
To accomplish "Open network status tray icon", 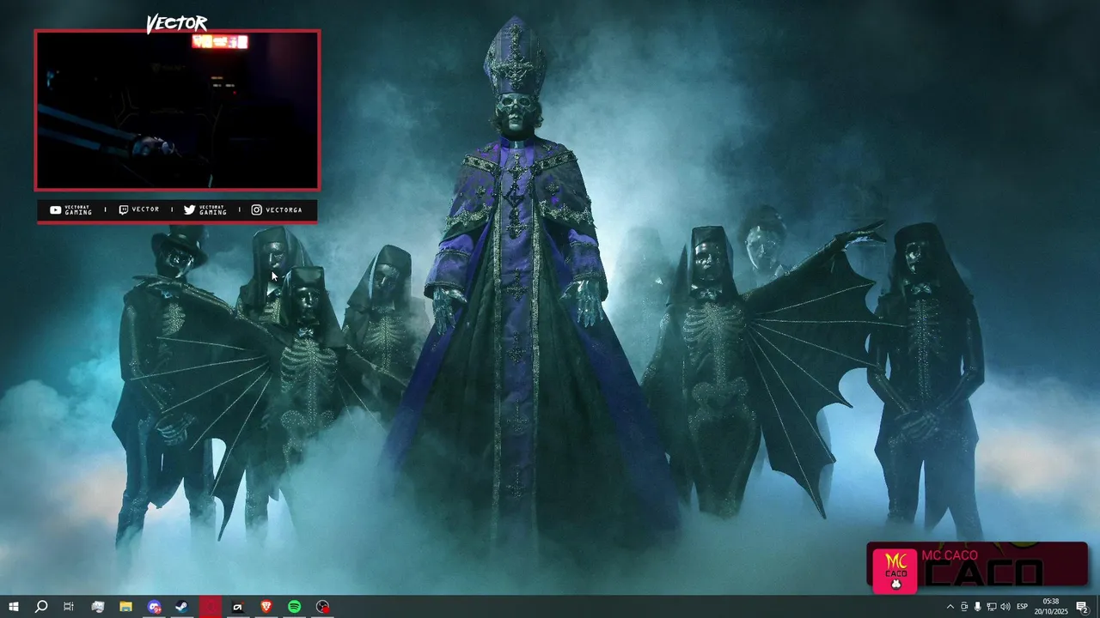I will tap(991, 607).
